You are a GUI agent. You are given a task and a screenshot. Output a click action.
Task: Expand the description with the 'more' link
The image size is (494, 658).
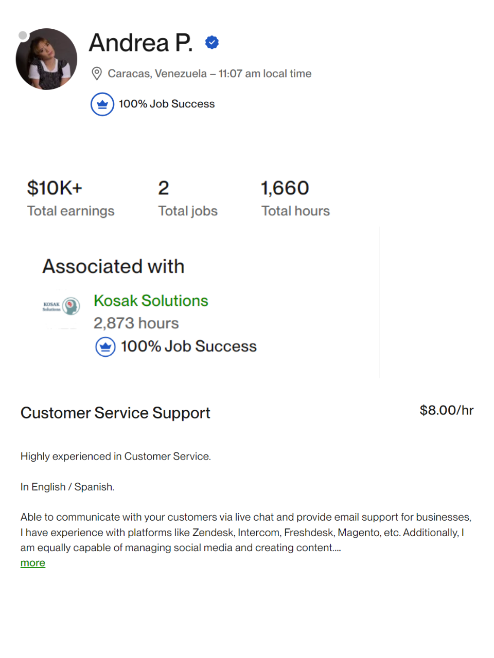pyautogui.click(x=33, y=563)
